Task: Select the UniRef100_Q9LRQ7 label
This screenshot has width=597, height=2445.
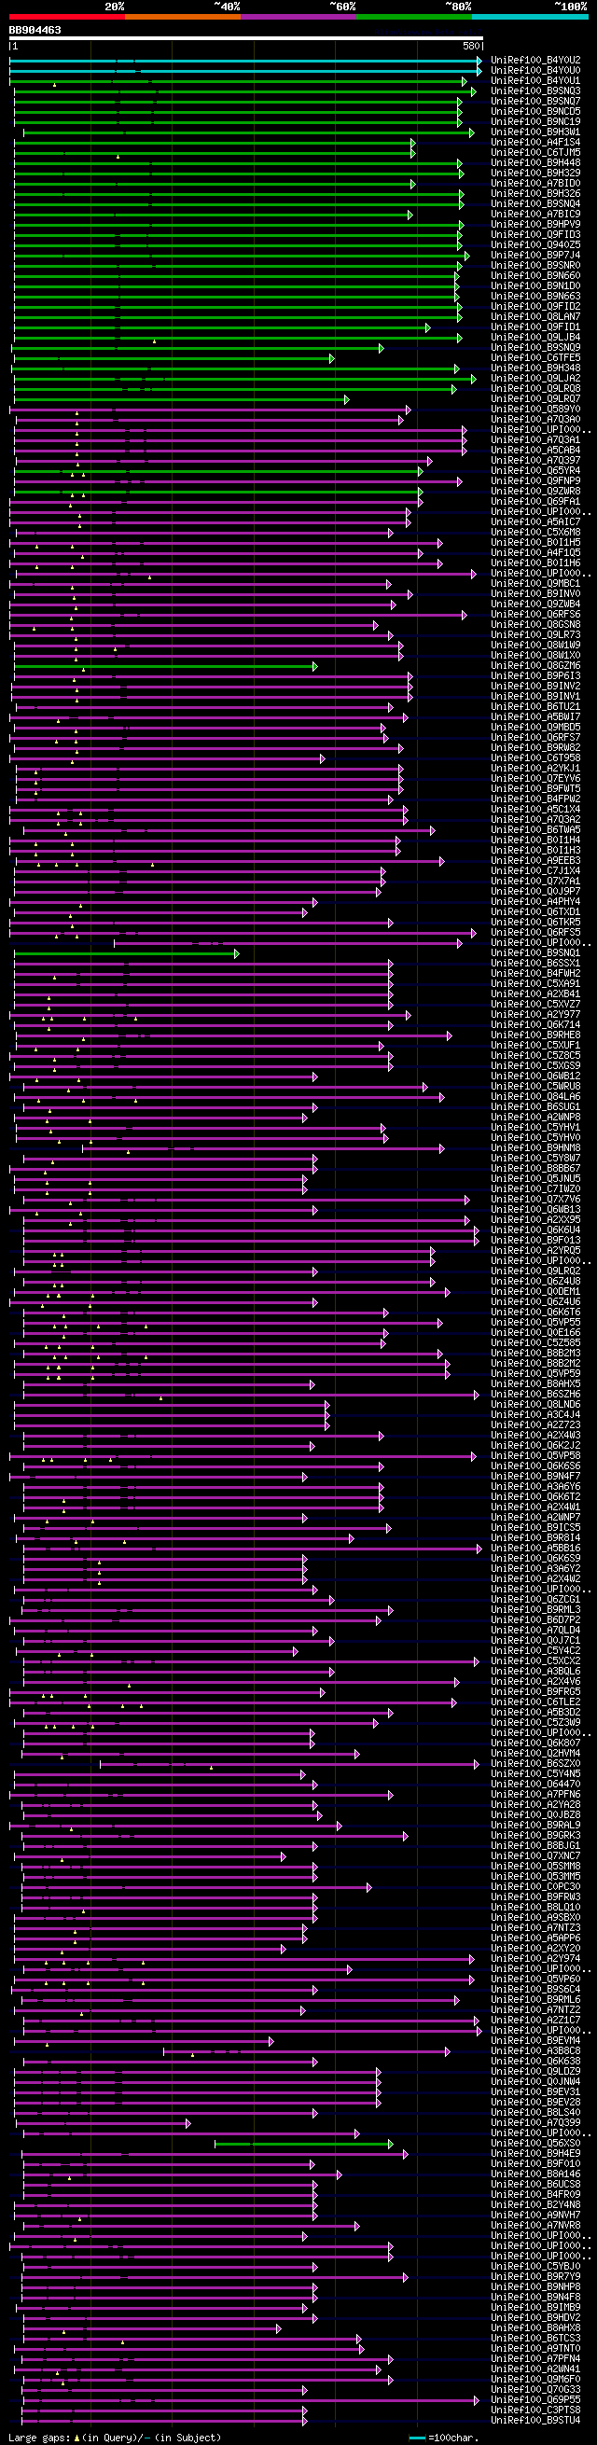Action: coord(535,398)
